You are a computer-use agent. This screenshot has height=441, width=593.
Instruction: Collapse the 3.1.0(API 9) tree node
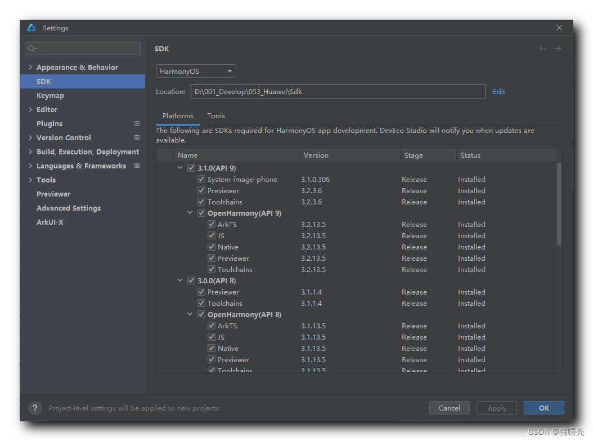(x=180, y=168)
